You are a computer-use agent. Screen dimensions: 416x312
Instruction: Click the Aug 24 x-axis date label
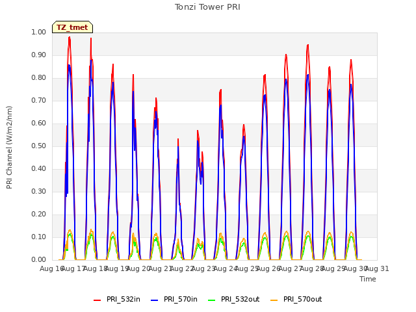point(226,268)
